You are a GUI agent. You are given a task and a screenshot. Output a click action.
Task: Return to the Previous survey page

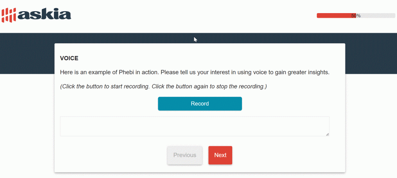[x=185, y=155]
